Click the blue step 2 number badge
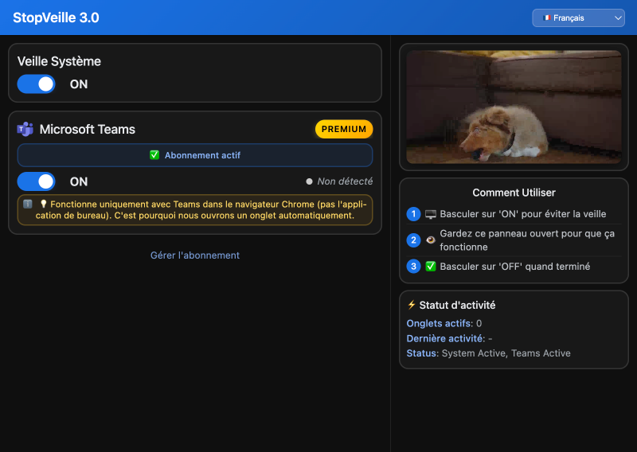637x452 pixels. point(413,240)
